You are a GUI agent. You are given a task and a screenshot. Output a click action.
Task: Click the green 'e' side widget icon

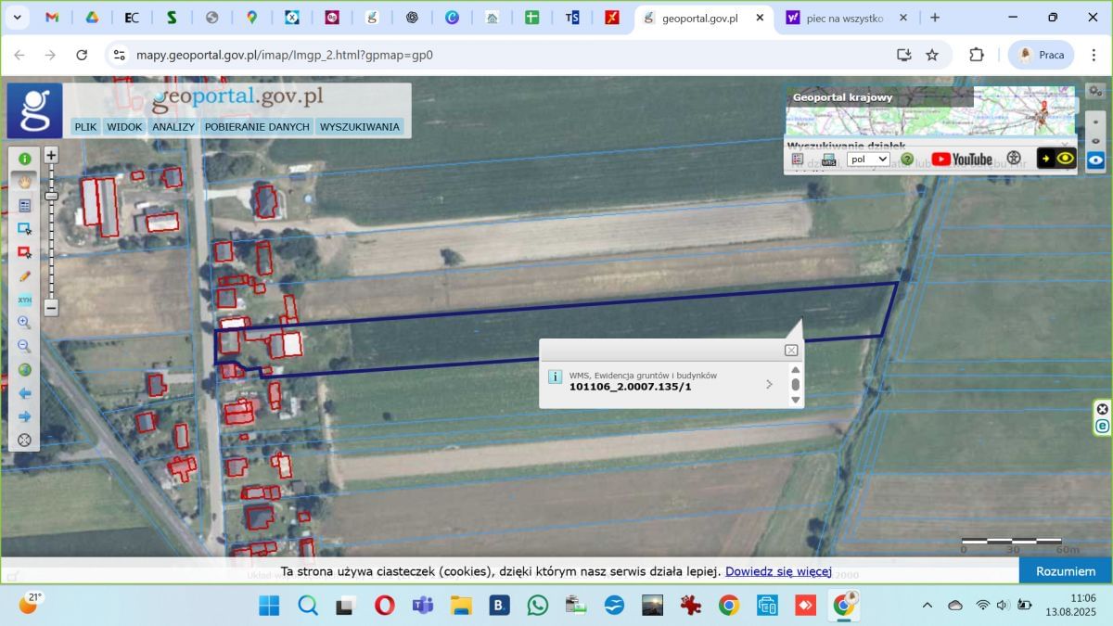[1103, 426]
